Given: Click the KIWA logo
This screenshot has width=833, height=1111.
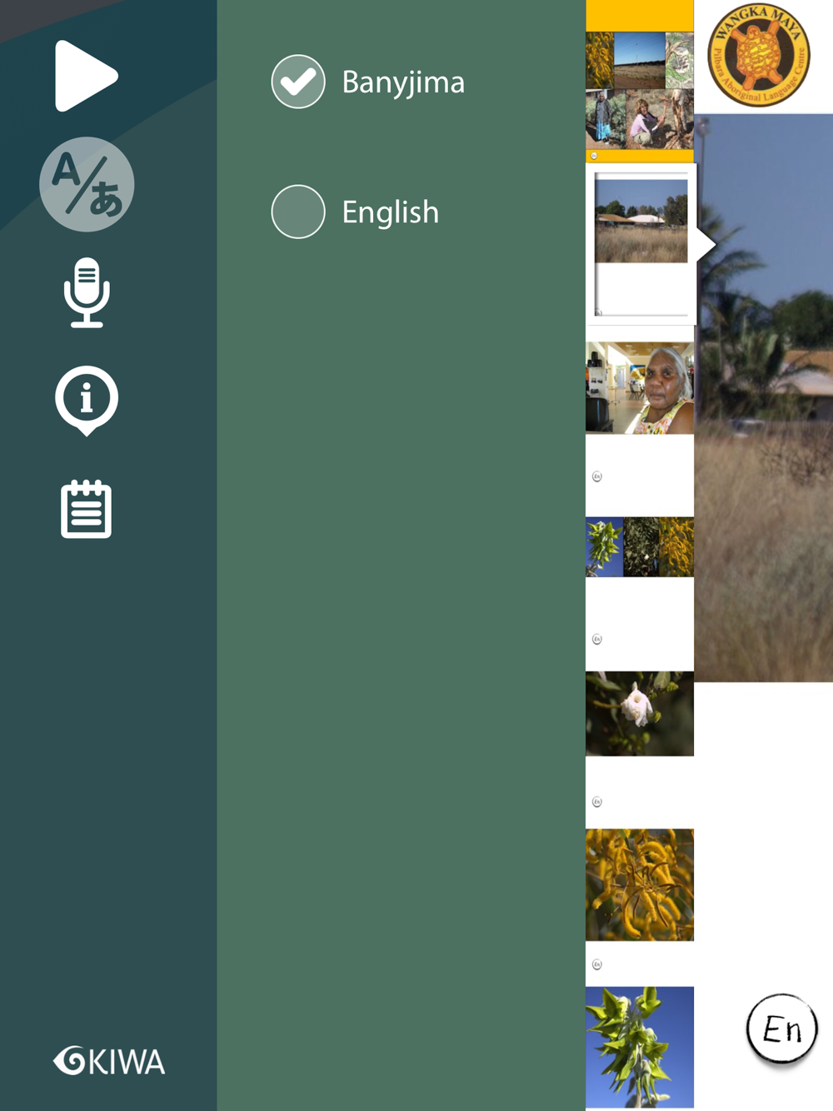Looking at the screenshot, I should [x=109, y=1061].
